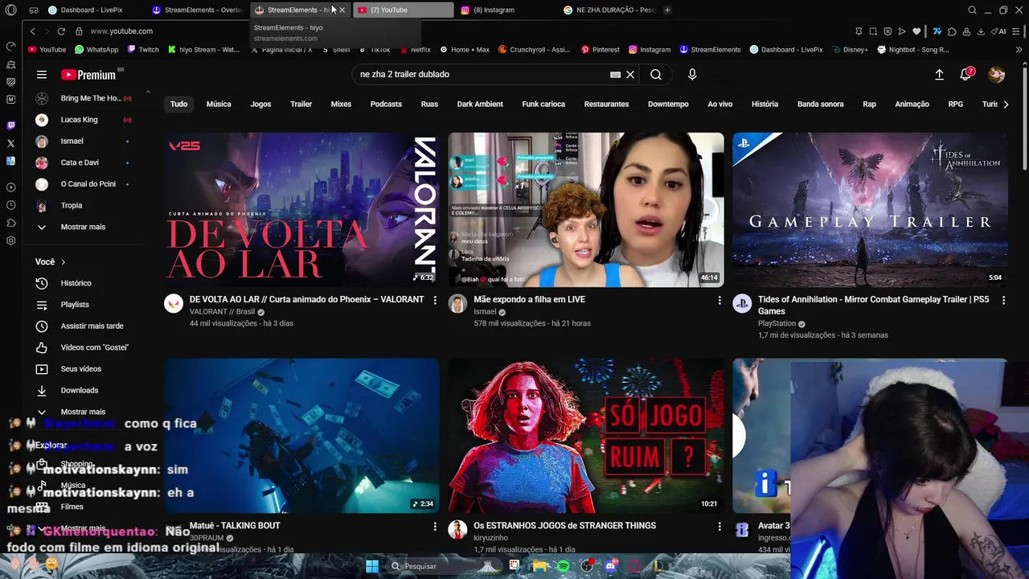Select the Música filter chip
This screenshot has width=1029, height=579.
pyautogui.click(x=219, y=105)
